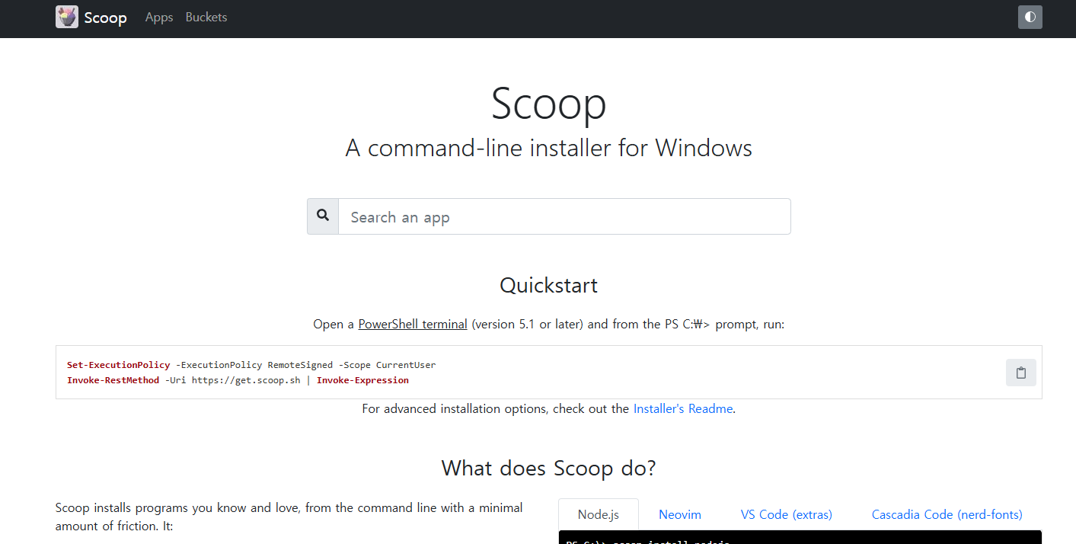The image size is (1076, 544).
Task: Switch to the VS Code (extras) tab
Action: (787, 514)
